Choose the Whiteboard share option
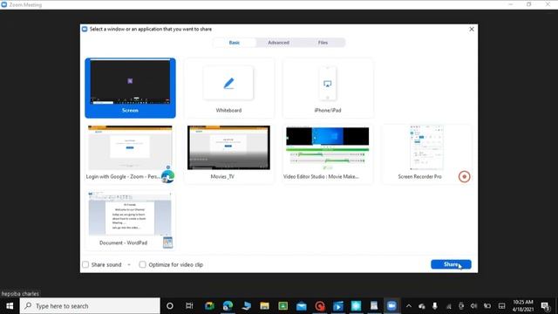 click(228, 87)
